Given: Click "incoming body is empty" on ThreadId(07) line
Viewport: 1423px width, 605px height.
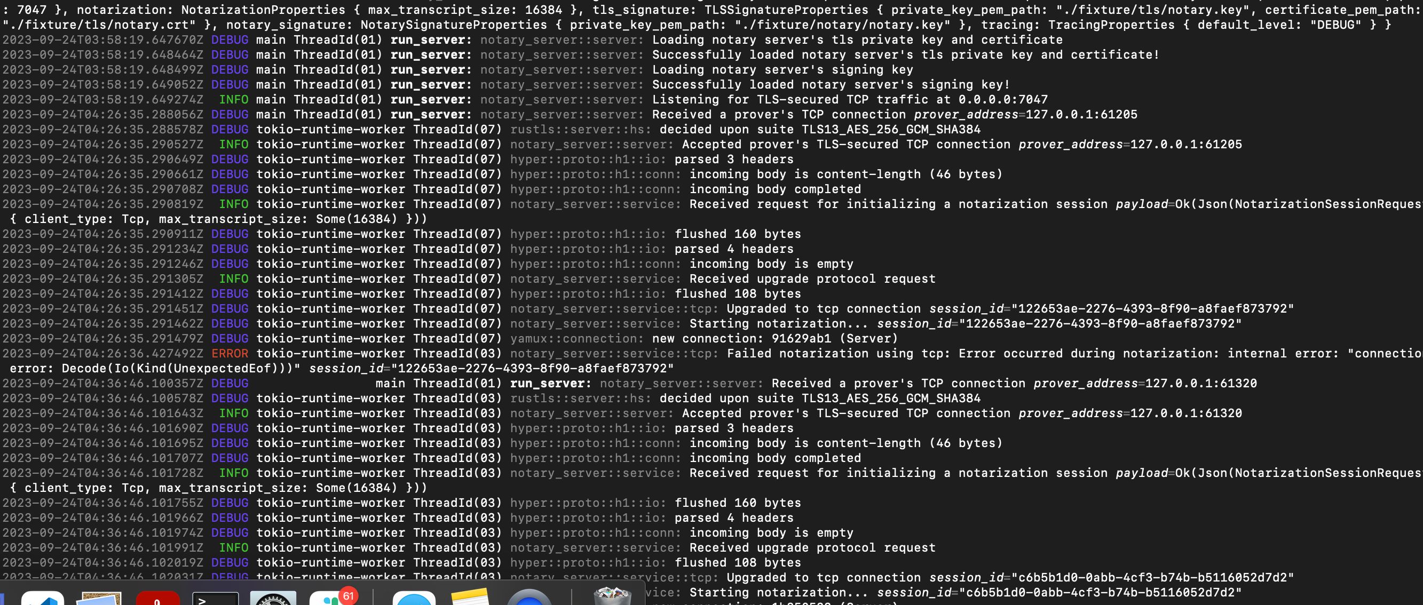Looking at the screenshot, I should point(772,264).
